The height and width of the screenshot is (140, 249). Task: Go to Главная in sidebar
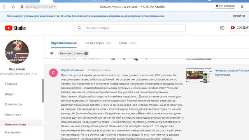click(x=11, y=84)
